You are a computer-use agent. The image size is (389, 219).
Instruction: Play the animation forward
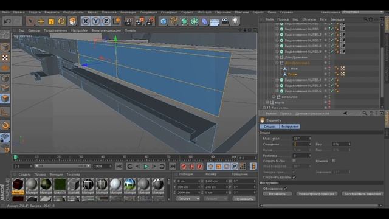pyautogui.click(x=146, y=166)
